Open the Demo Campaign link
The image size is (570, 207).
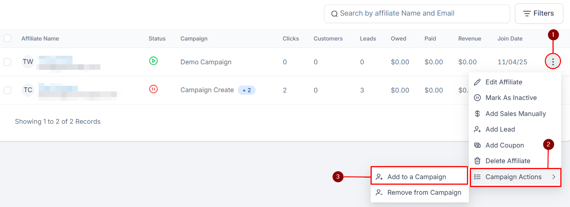click(x=206, y=62)
